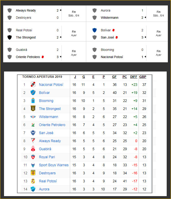The width and height of the screenshot is (171, 199).
Task: Click the Bolívar crest in standings table
Action: (x=33, y=92)
